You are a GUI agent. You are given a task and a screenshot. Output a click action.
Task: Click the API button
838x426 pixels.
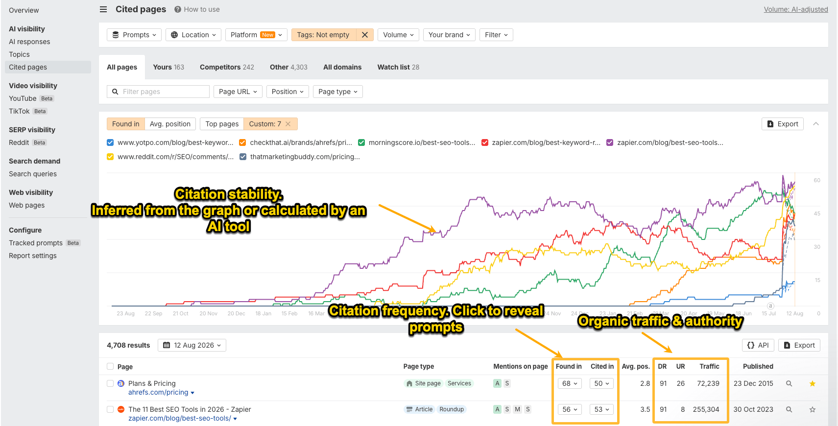click(x=758, y=345)
